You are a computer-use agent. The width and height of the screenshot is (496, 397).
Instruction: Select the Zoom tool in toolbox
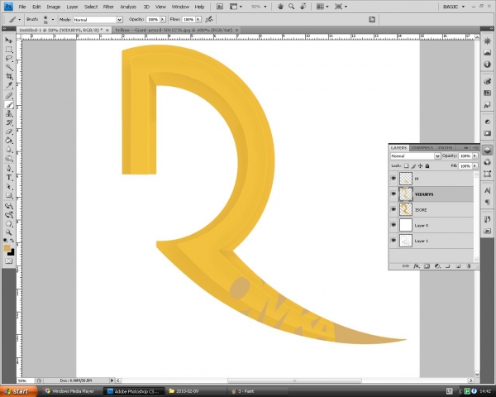(9, 232)
